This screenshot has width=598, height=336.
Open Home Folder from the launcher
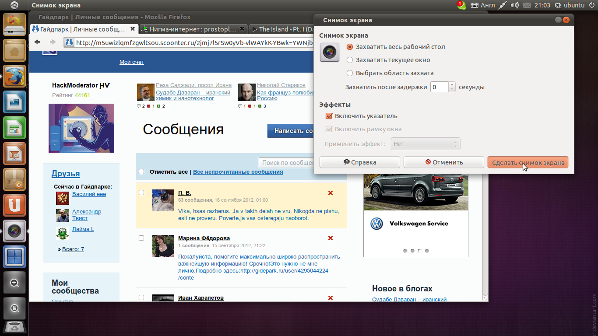[x=14, y=50]
